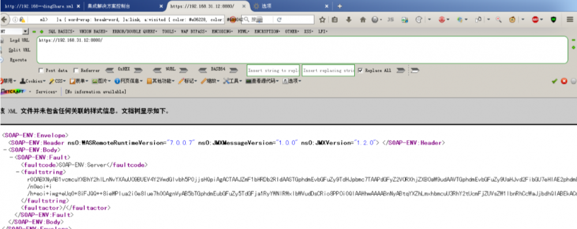This screenshot has height=229, width=577.
Task: Expand the INT combo box arrow
Action: [x=25, y=32]
